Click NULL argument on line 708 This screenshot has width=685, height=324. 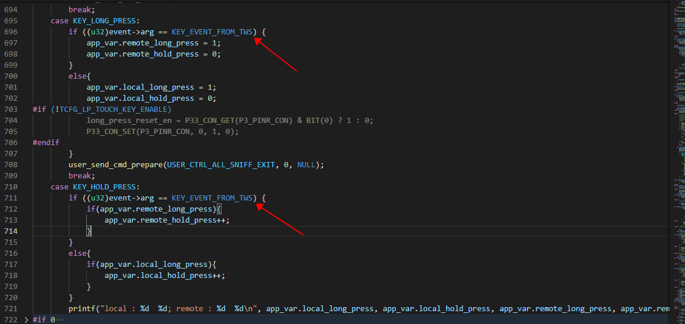pyautogui.click(x=305, y=164)
